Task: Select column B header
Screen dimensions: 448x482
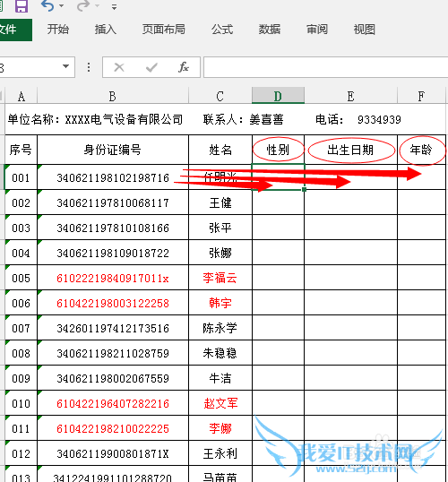Action: 113,96
